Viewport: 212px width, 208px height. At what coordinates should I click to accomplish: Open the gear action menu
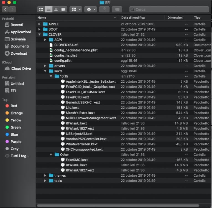[x=91, y=9]
